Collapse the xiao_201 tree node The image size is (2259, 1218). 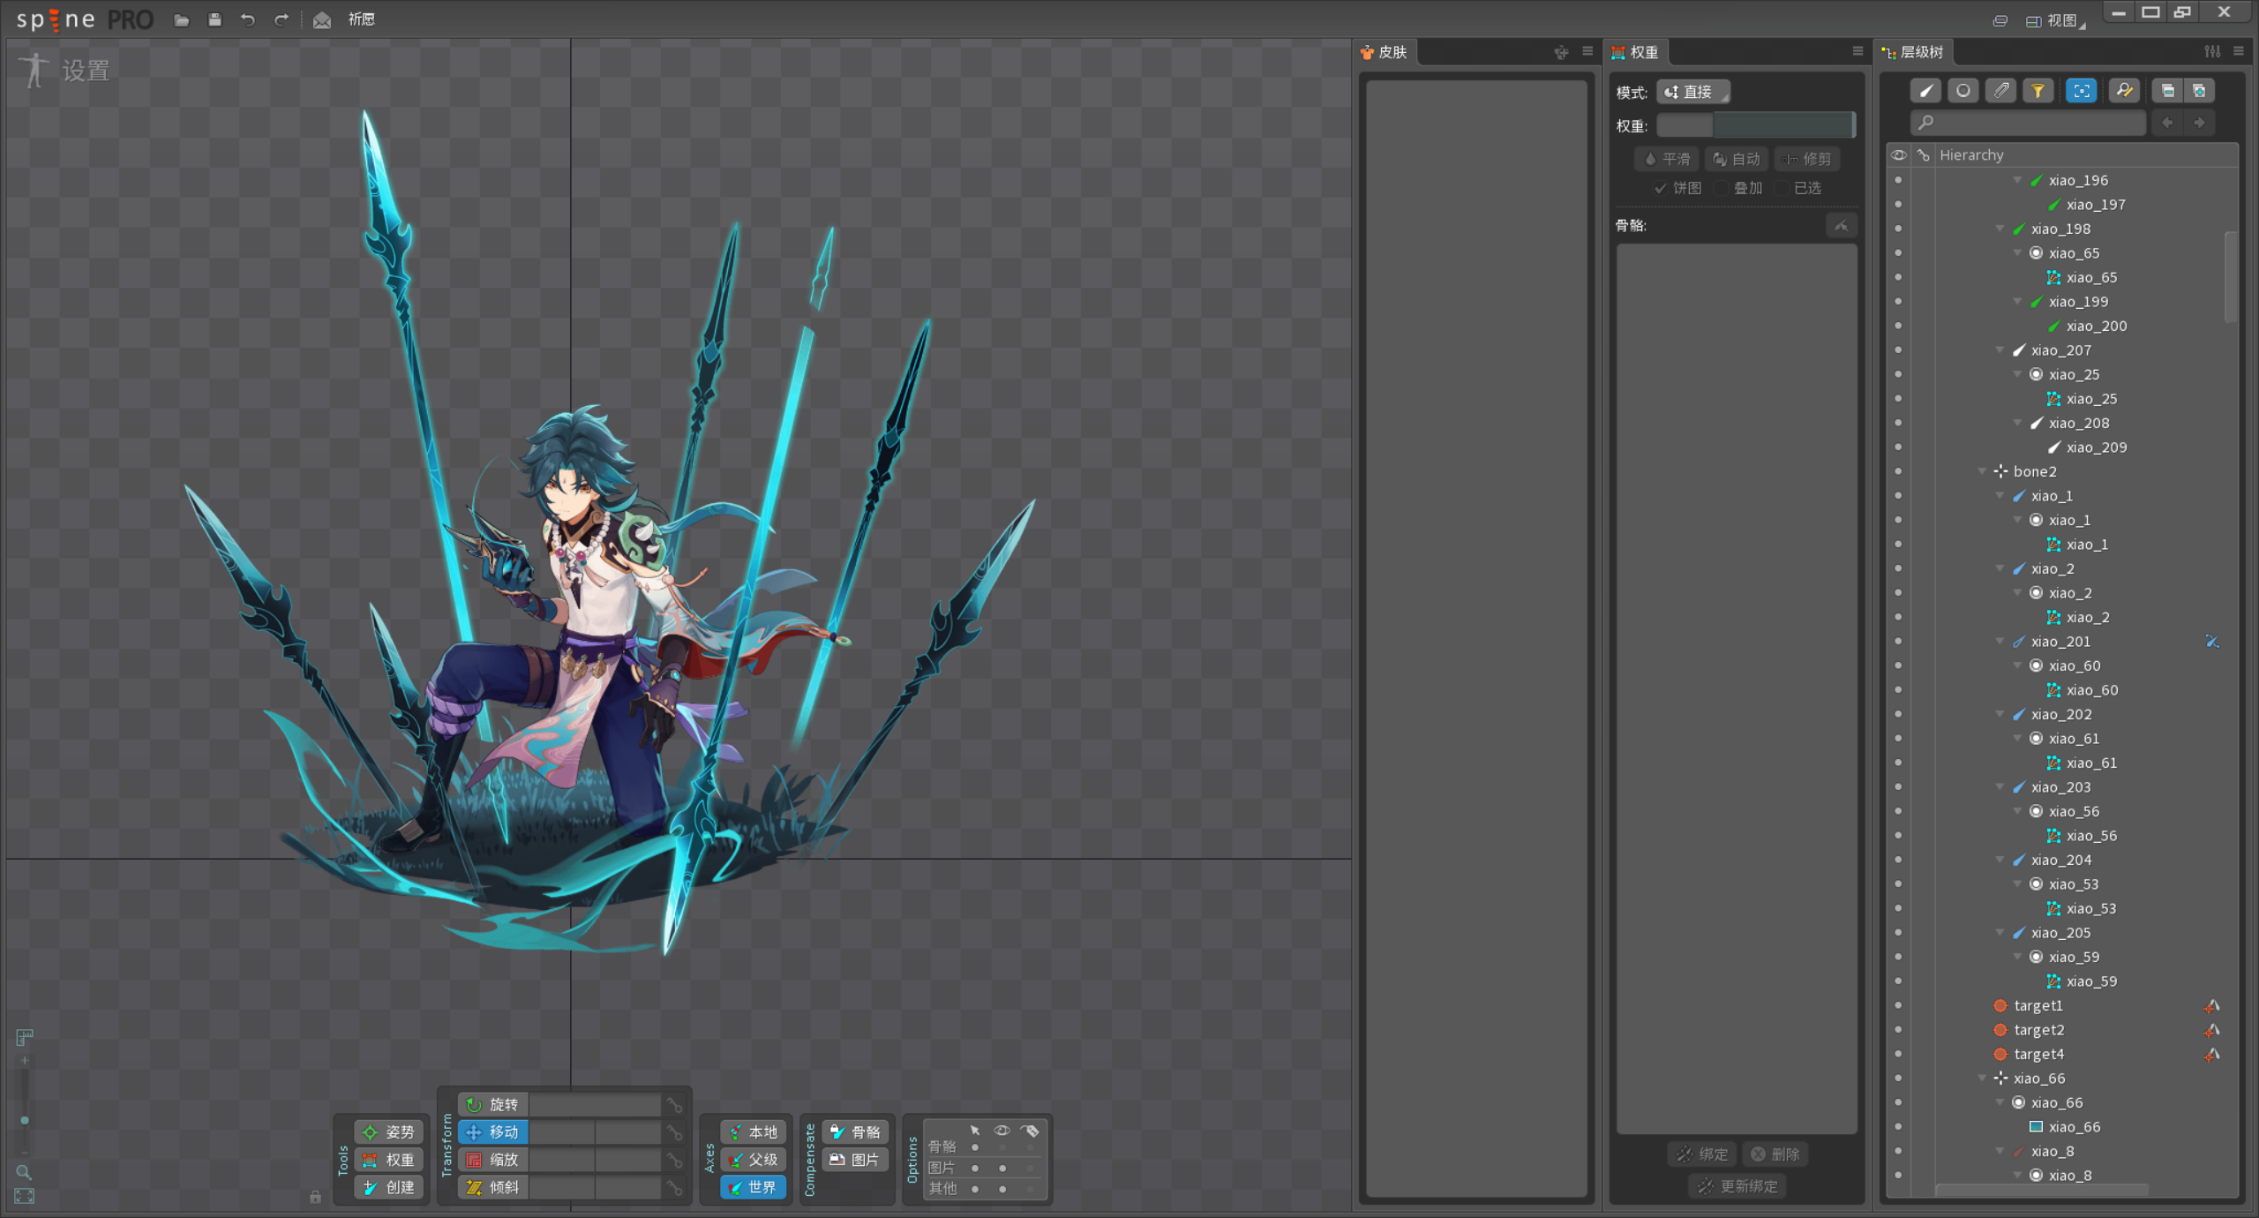[x=2000, y=642]
